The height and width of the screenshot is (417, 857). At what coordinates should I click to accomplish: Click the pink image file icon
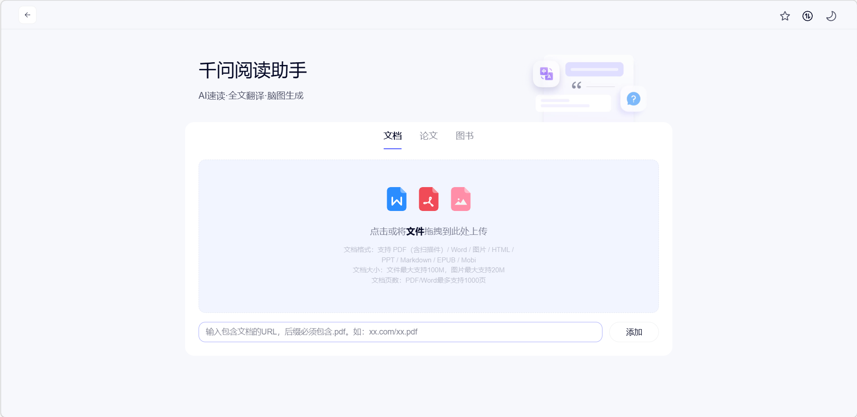pos(460,199)
